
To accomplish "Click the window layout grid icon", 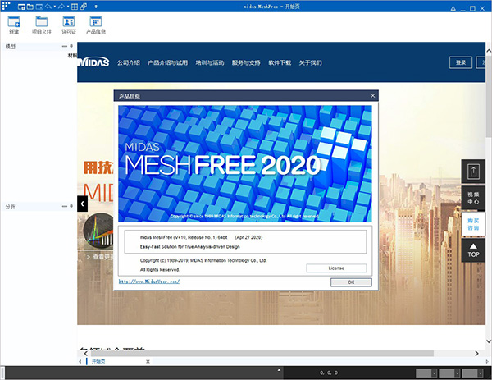I will [x=75, y=7].
